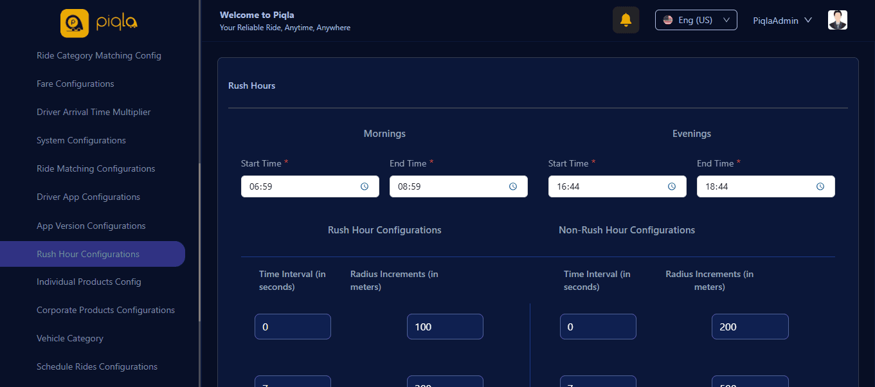
Task: Open Individual Products Config
Action: 89,282
